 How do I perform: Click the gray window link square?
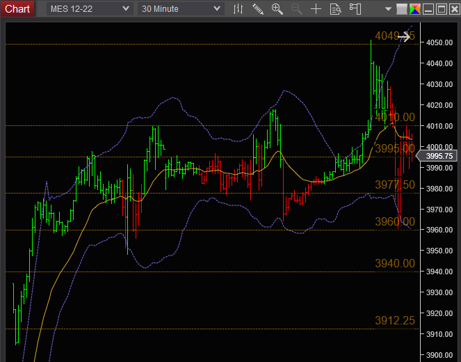pyautogui.click(x=402, y=9)
